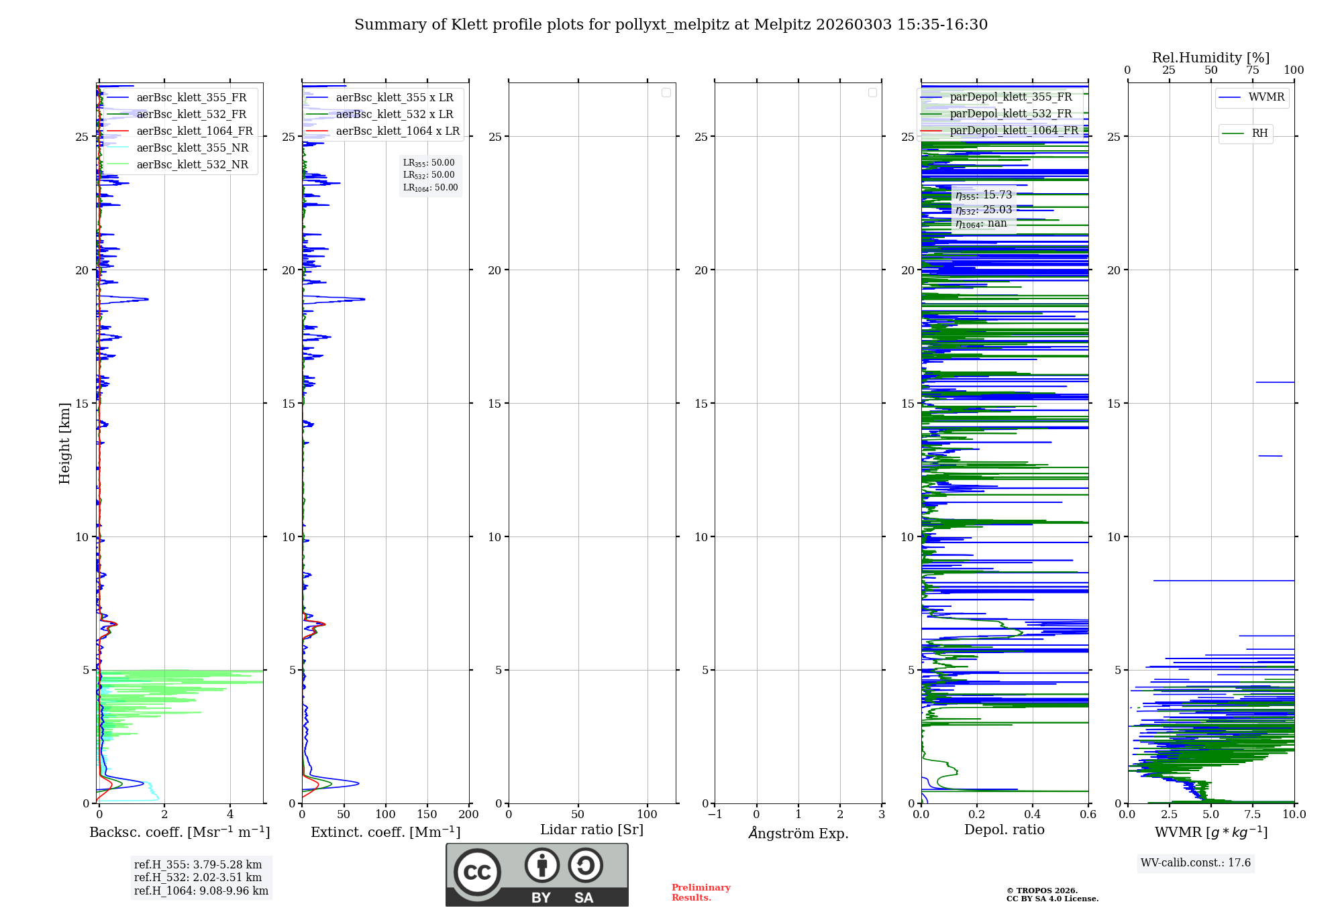Select aerBsc_klett_532 x LR legend entry

(x=394, y=115)
